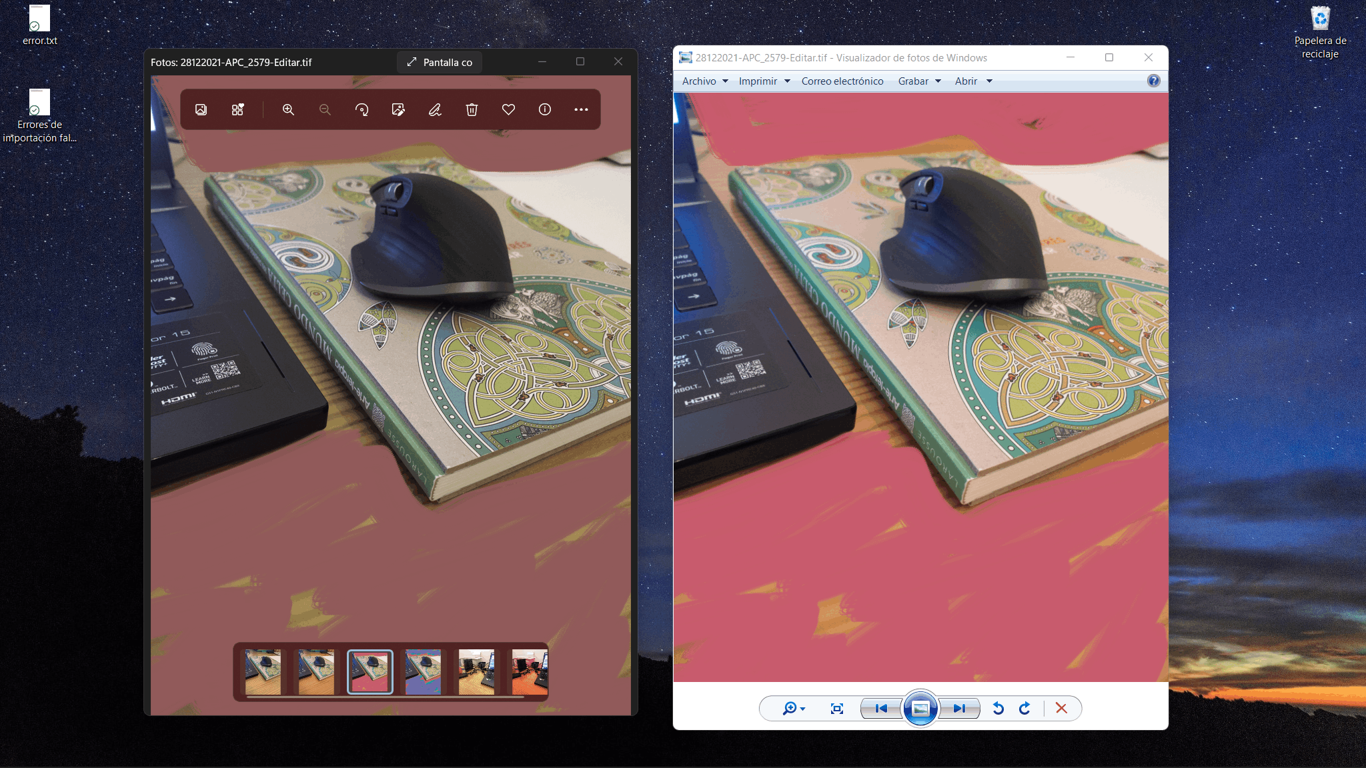Select the draw/markup pen icon
1366x768 pixels.
[x=435, y=109]
